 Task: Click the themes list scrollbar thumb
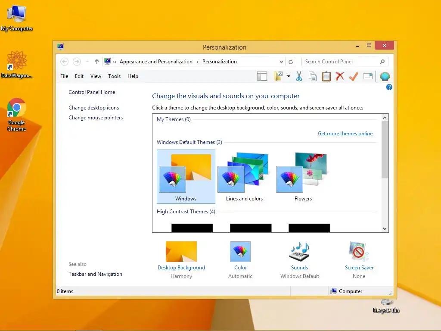tap(385, 150)
